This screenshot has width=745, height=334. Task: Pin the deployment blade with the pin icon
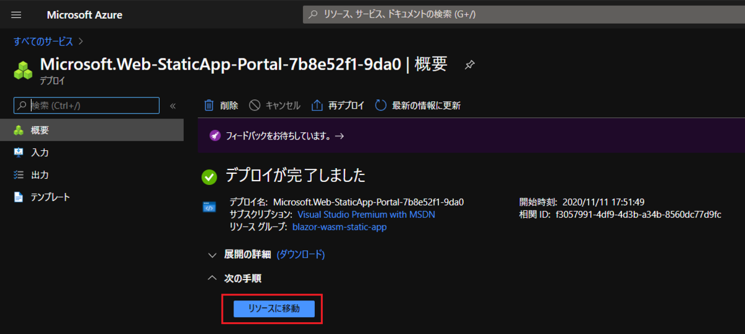coord(470,65)
